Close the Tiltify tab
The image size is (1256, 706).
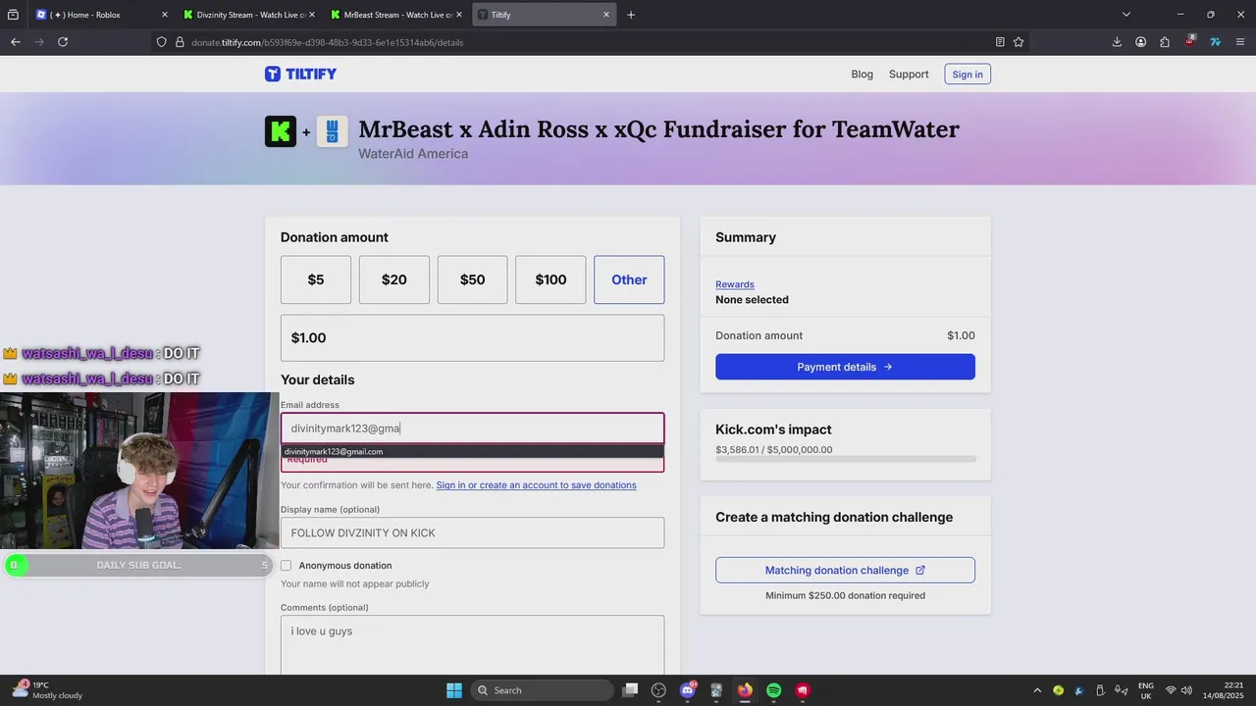click(606, 15)
